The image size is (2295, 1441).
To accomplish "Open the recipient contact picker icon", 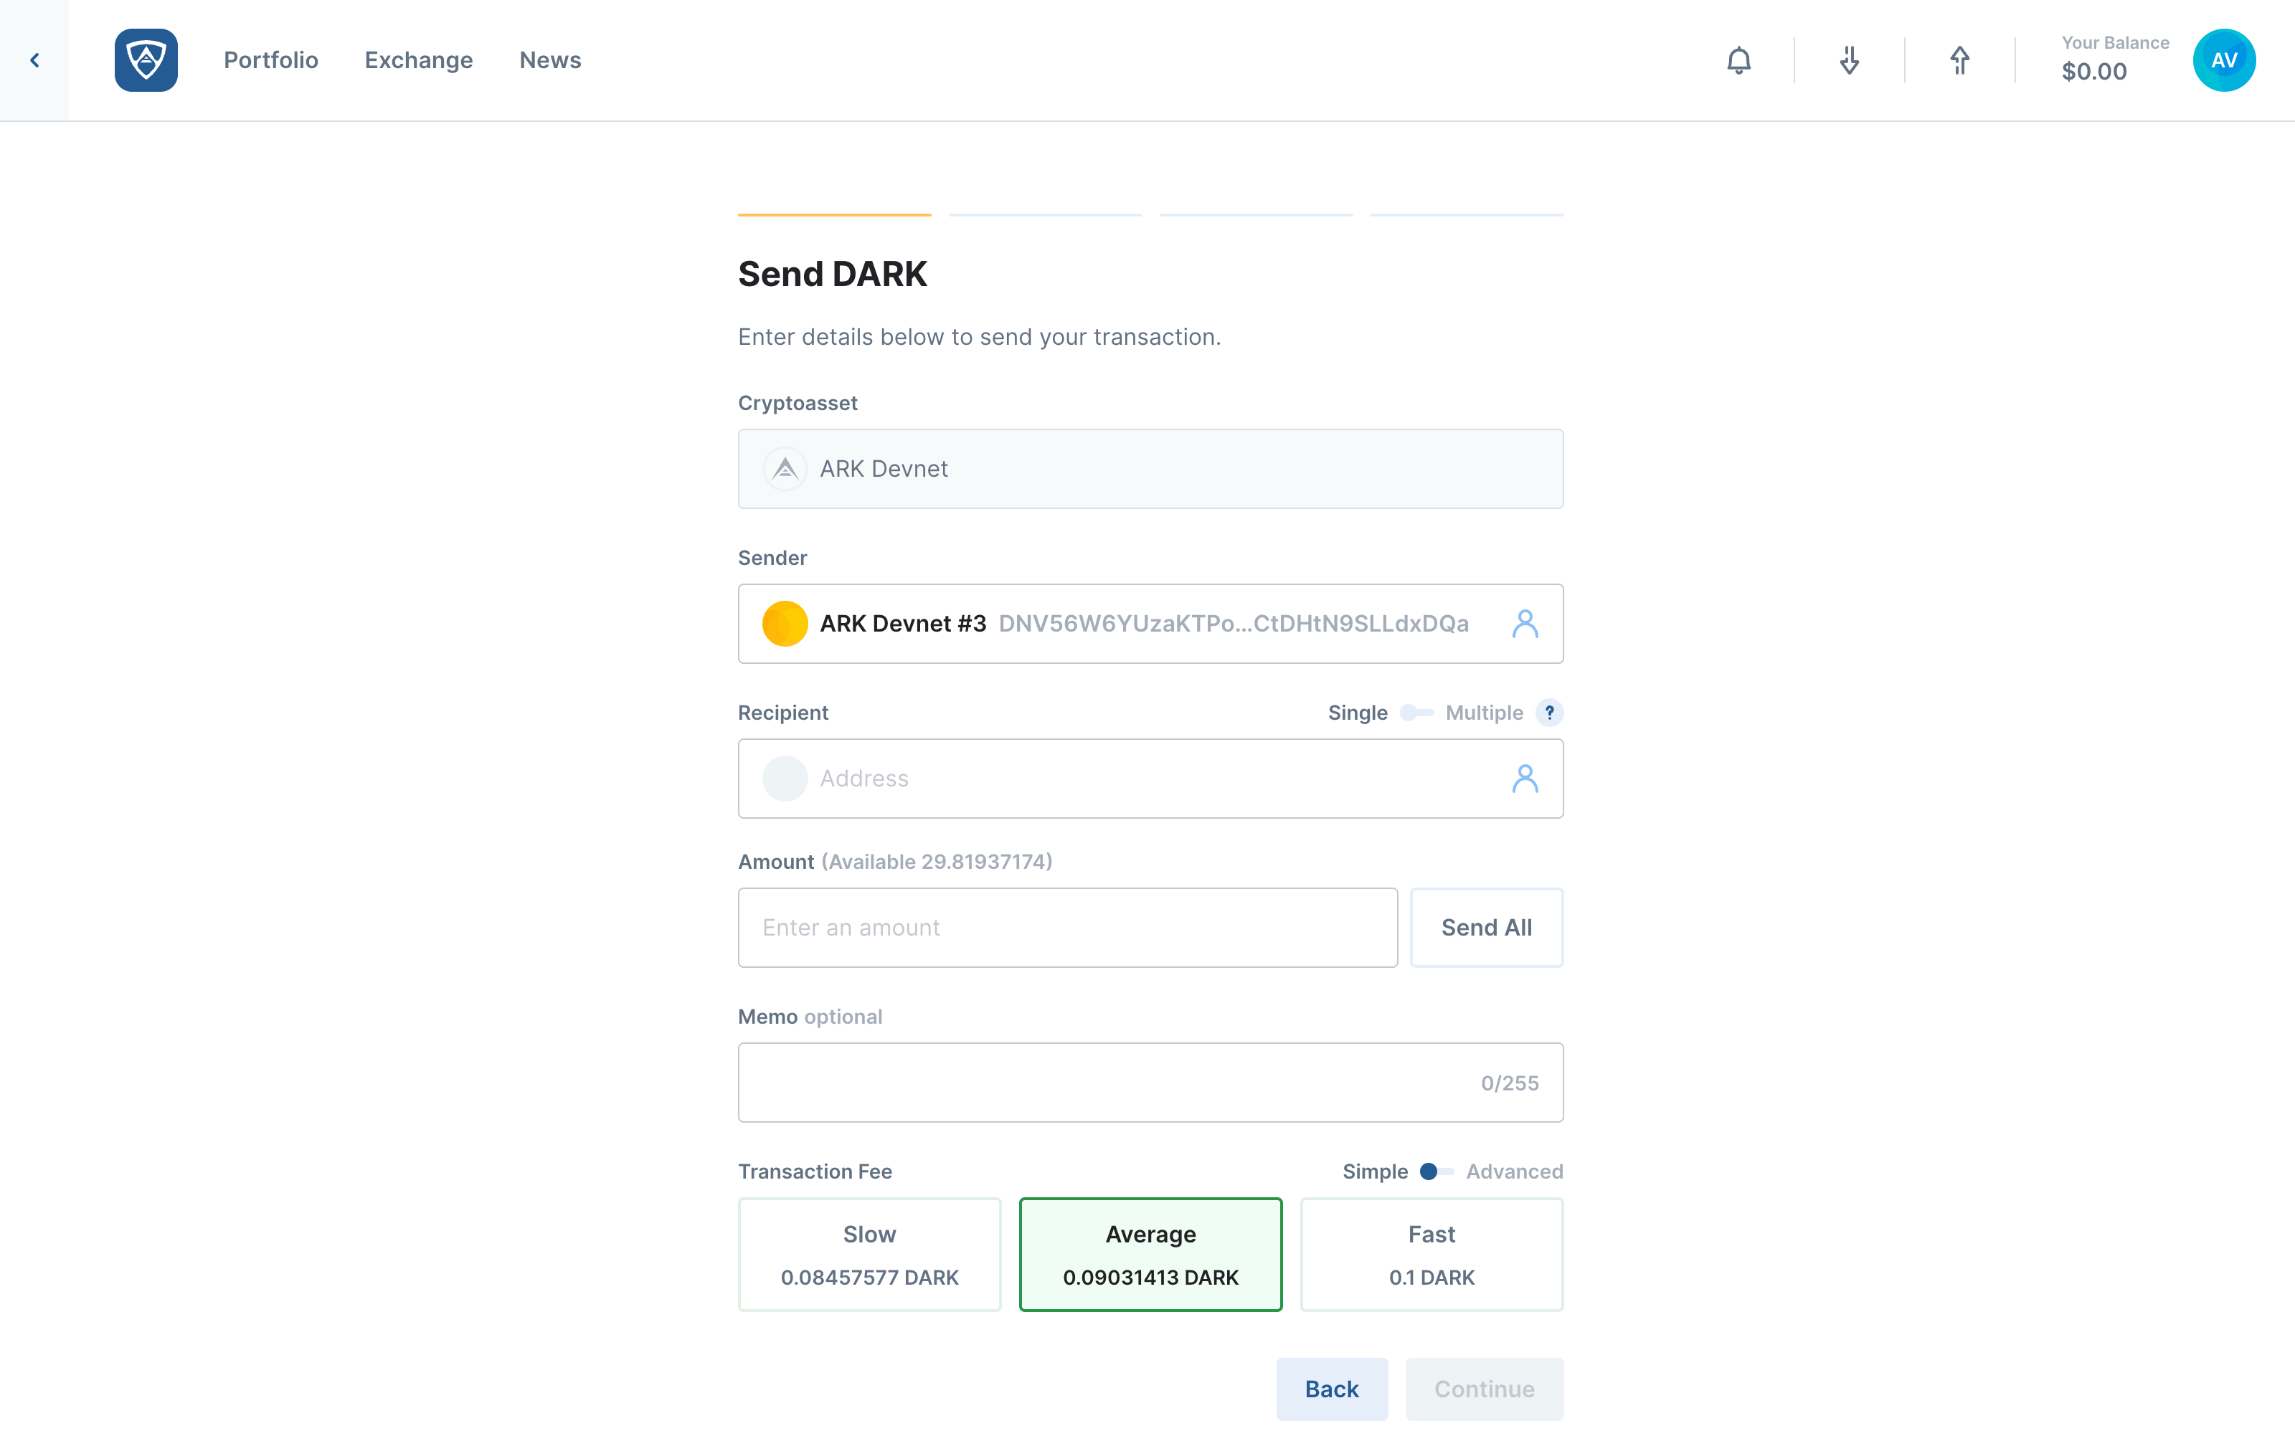I will click(1525, 778).
